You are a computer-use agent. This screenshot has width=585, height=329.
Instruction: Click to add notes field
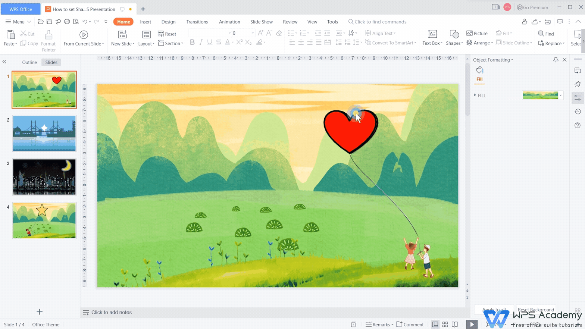pos(112,312)
